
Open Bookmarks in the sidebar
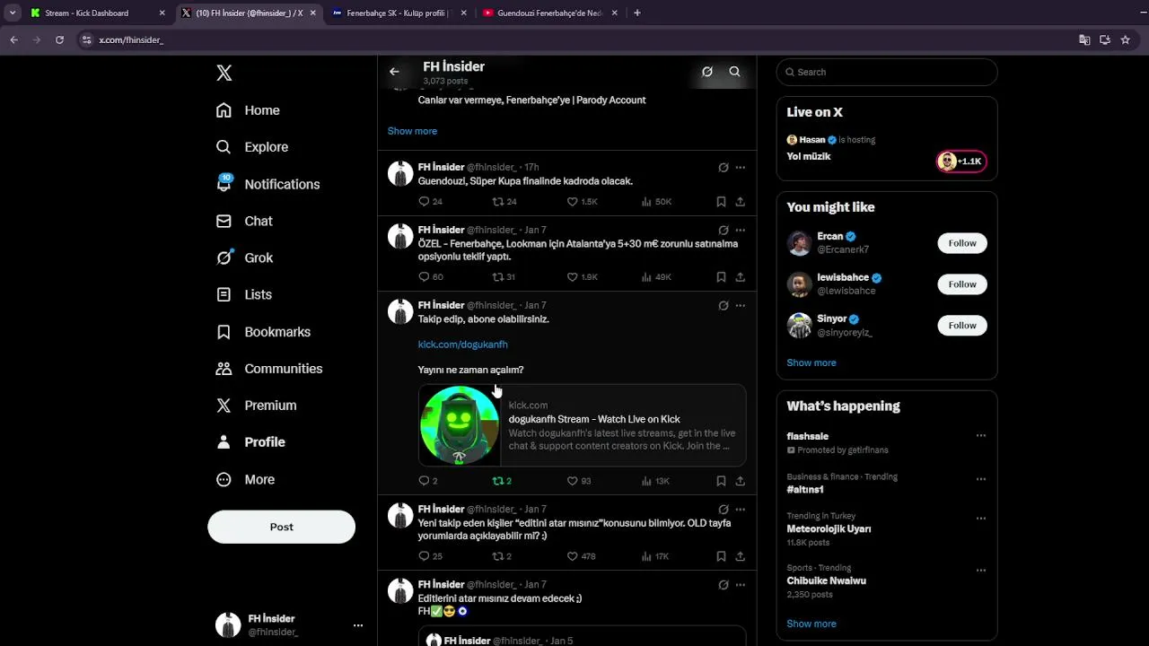tap(263, 332)
